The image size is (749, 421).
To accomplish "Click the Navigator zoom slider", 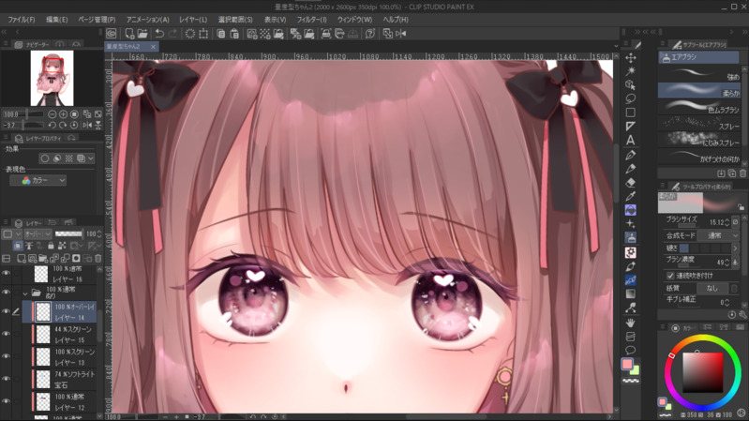I will (x=31, y=114).
